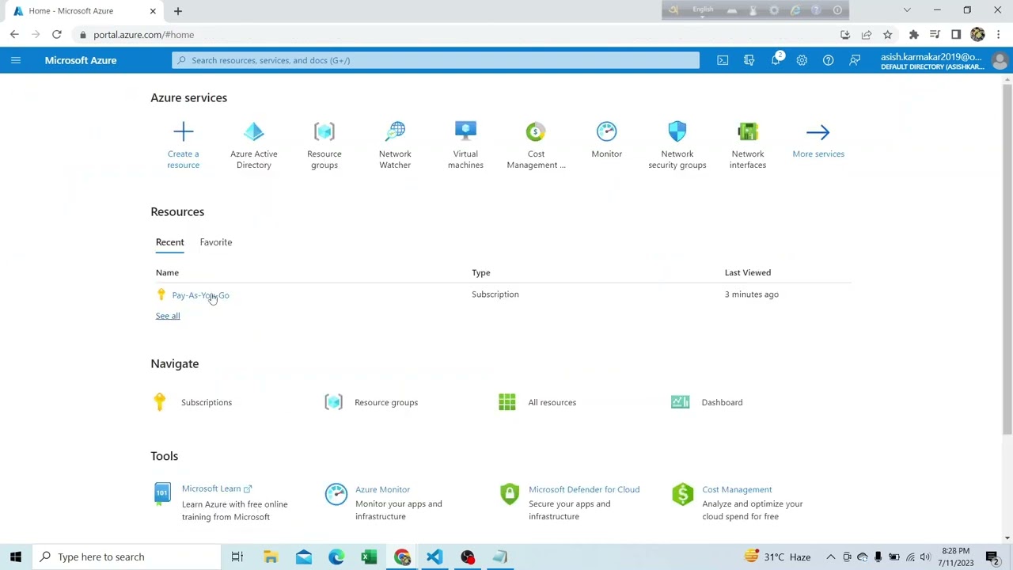Open Cost Management service icon
Viewport: 1013px width, 570px height.
[536, 131]
